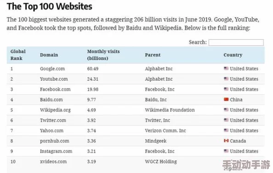Open the Baidu.com domain entry
Image resolution: width=273 pixels, height=173 pixels.
click(x=51, y=100)
